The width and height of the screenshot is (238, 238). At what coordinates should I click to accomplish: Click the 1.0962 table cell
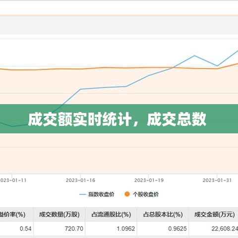pos(111,229)
